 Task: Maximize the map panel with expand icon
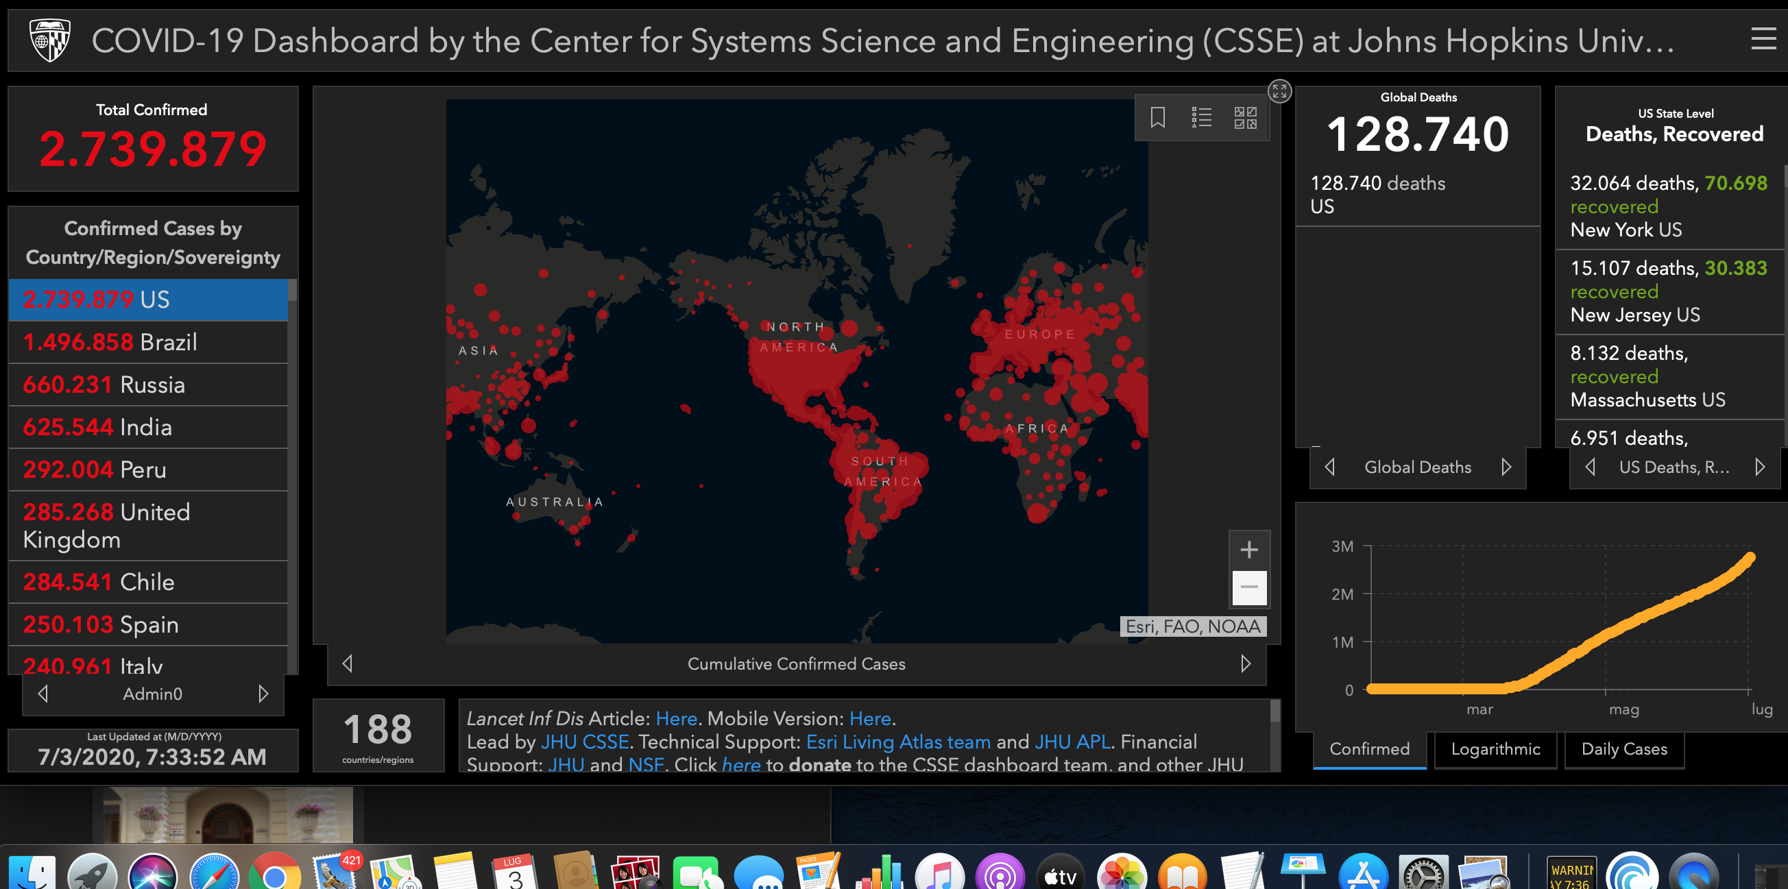(1279, 91)
